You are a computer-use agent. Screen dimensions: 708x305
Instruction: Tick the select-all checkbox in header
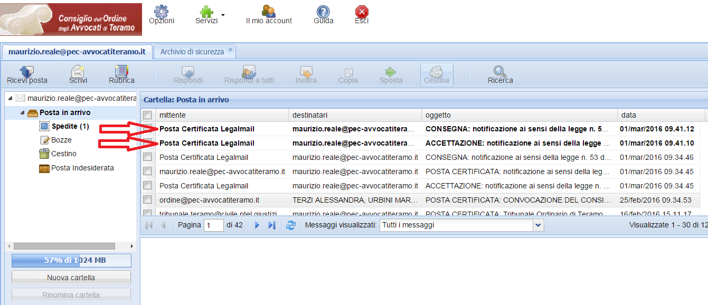point(148,115)
